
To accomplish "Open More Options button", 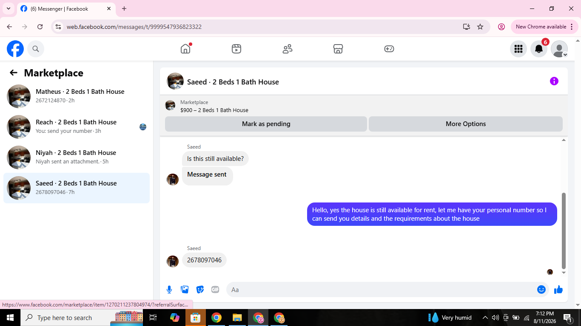I will [466, 124].
